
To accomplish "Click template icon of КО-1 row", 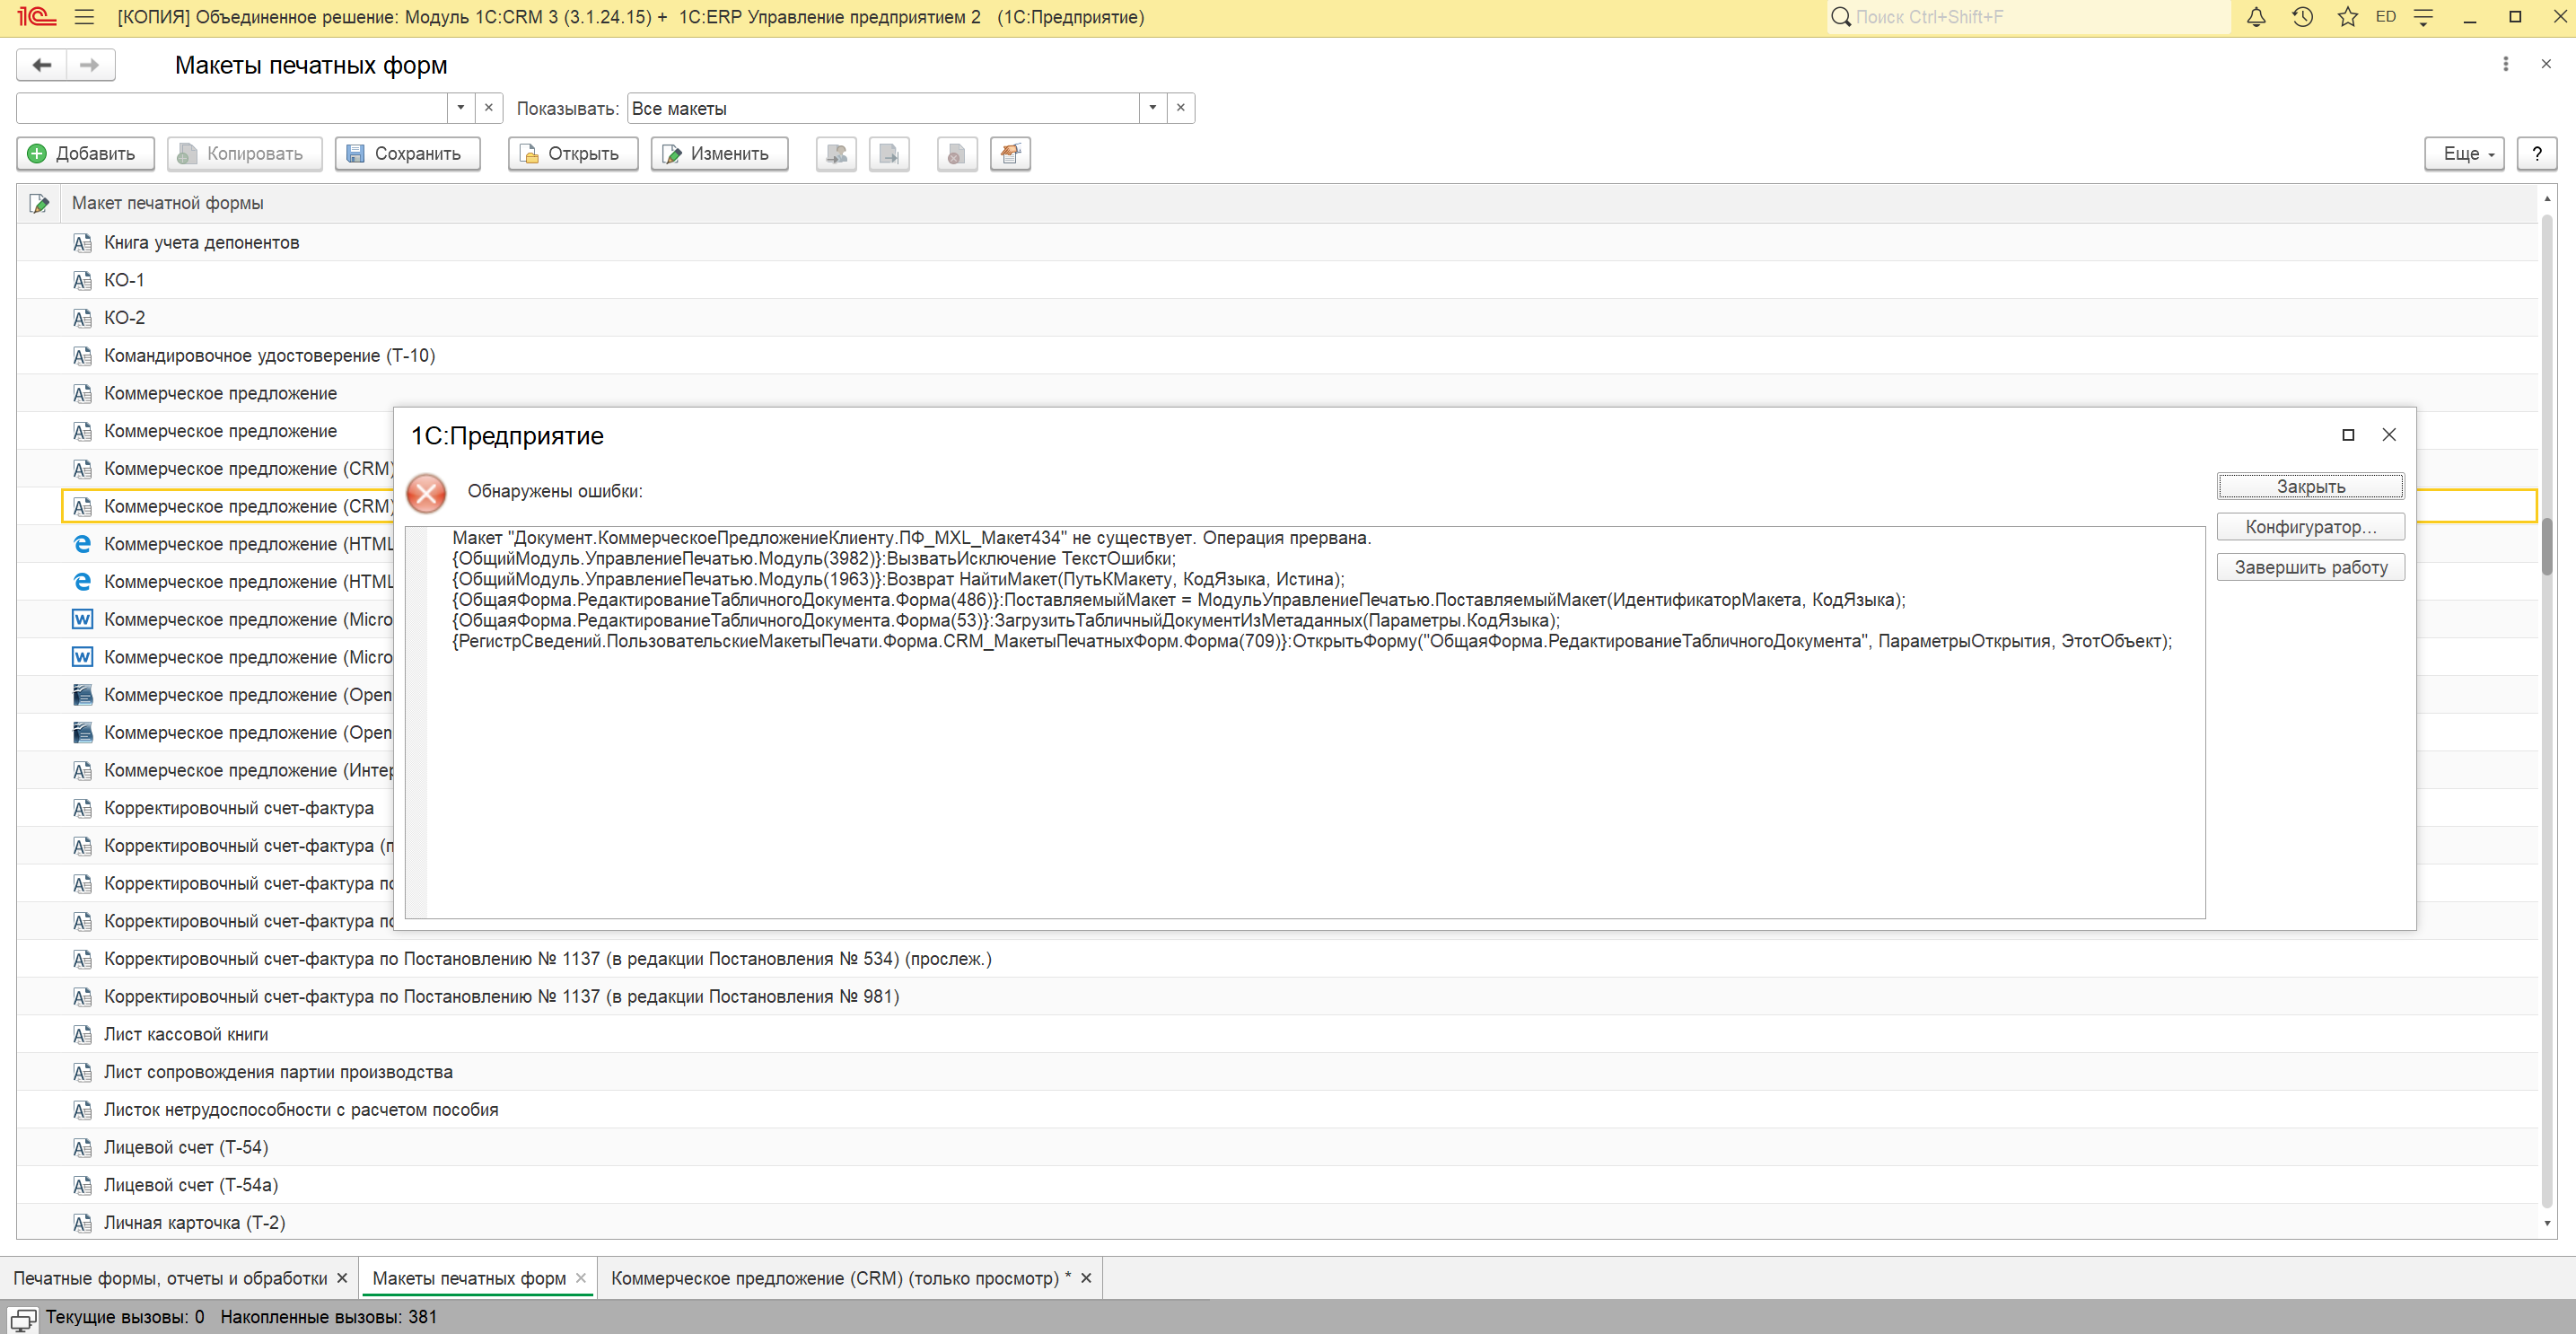I will coord(82,281).
